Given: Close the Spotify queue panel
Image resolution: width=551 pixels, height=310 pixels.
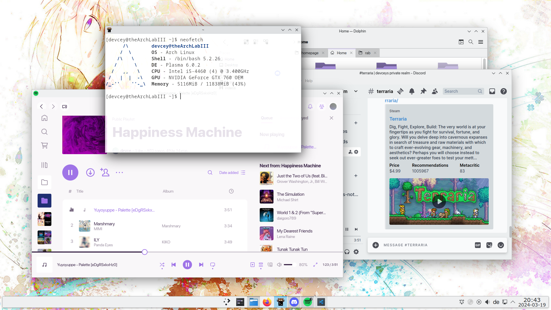Looking at the screenshot, I should pos(331,118).
